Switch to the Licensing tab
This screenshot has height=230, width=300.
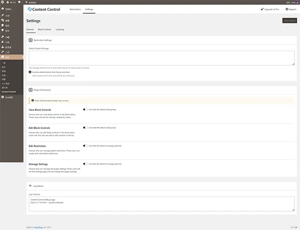point(60,29)
